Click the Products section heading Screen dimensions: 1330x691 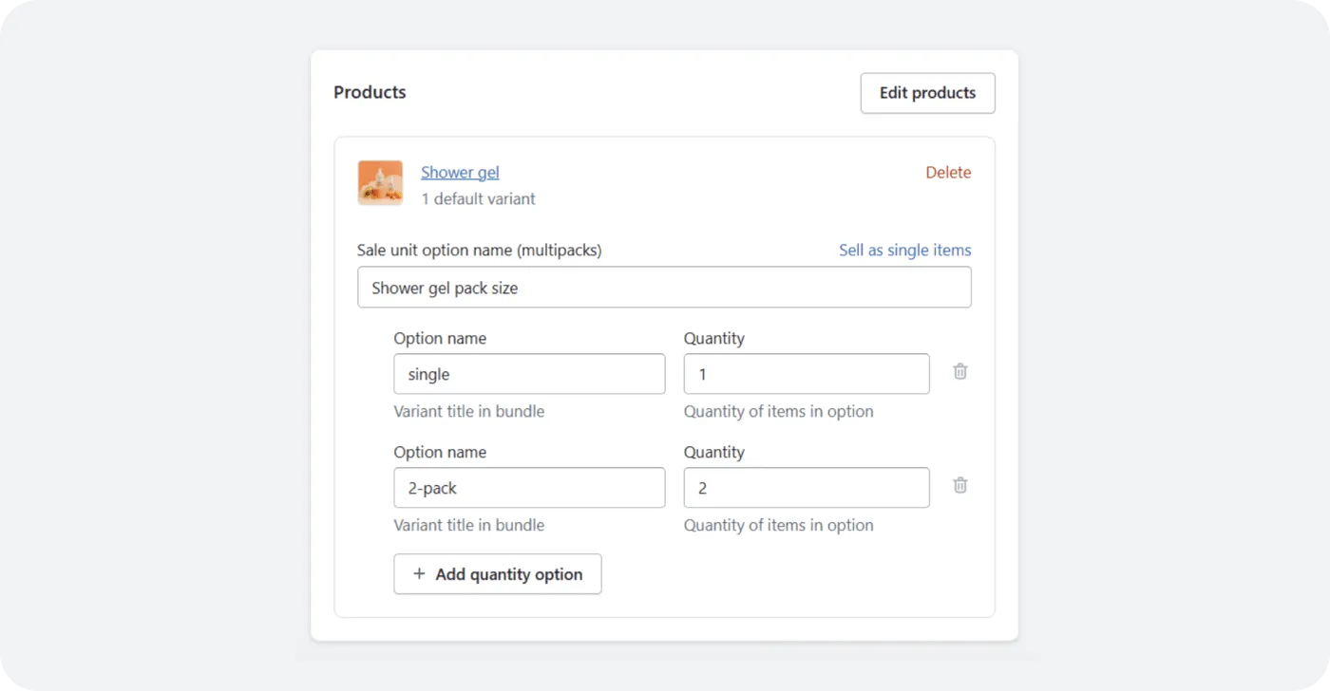[370, 92]
